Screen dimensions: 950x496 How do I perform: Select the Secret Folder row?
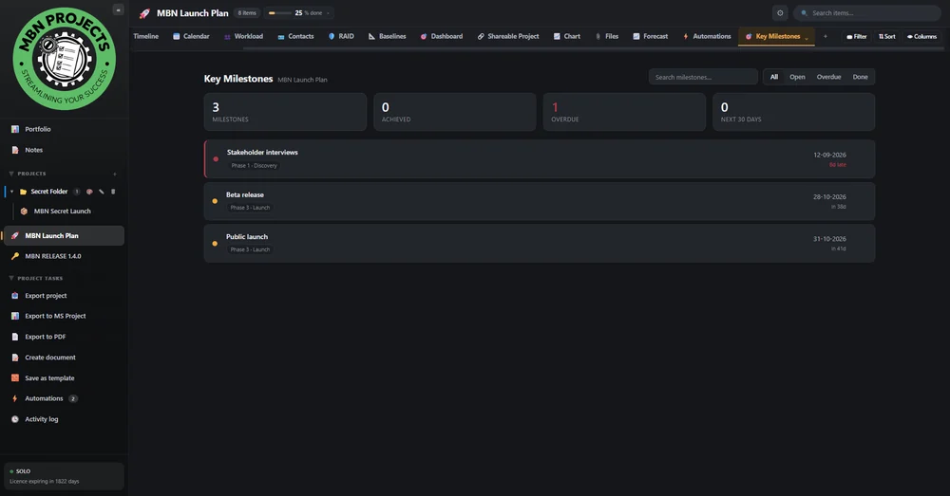64,192
